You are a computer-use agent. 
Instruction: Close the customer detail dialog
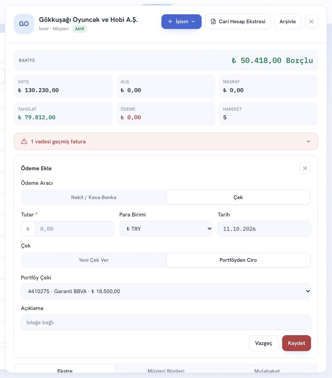coord(311,22)
